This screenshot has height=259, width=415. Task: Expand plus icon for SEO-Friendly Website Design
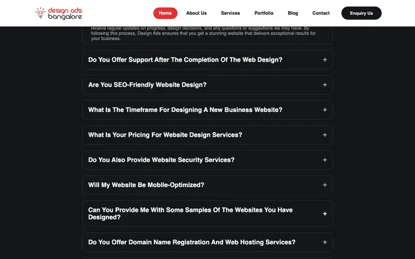click(x=325, y=85)
